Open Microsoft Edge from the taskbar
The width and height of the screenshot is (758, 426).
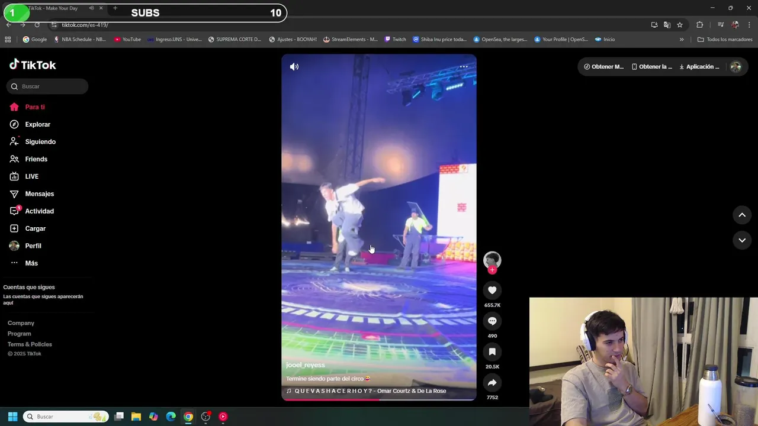coord(171,417)
